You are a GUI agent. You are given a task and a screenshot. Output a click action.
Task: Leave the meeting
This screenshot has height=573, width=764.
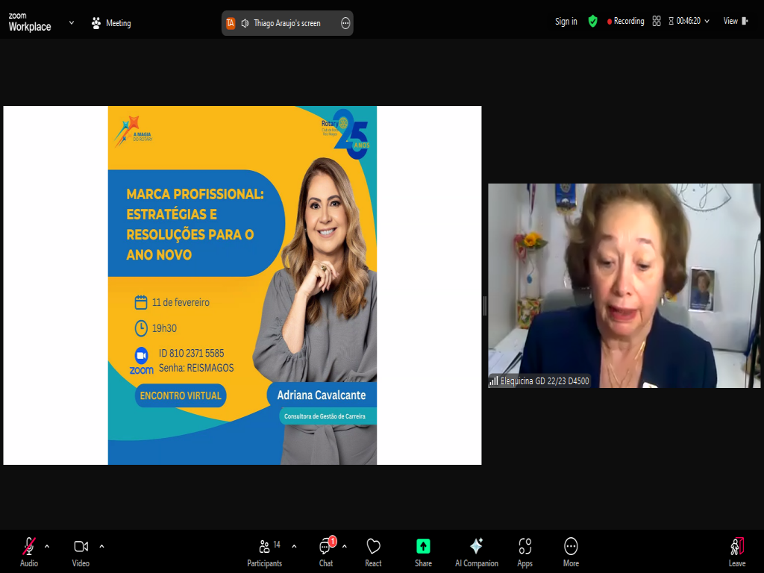(x=736, y=551)
